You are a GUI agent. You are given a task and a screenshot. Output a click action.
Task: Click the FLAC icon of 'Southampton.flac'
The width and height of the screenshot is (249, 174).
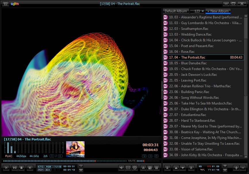(x=166, y=28)
